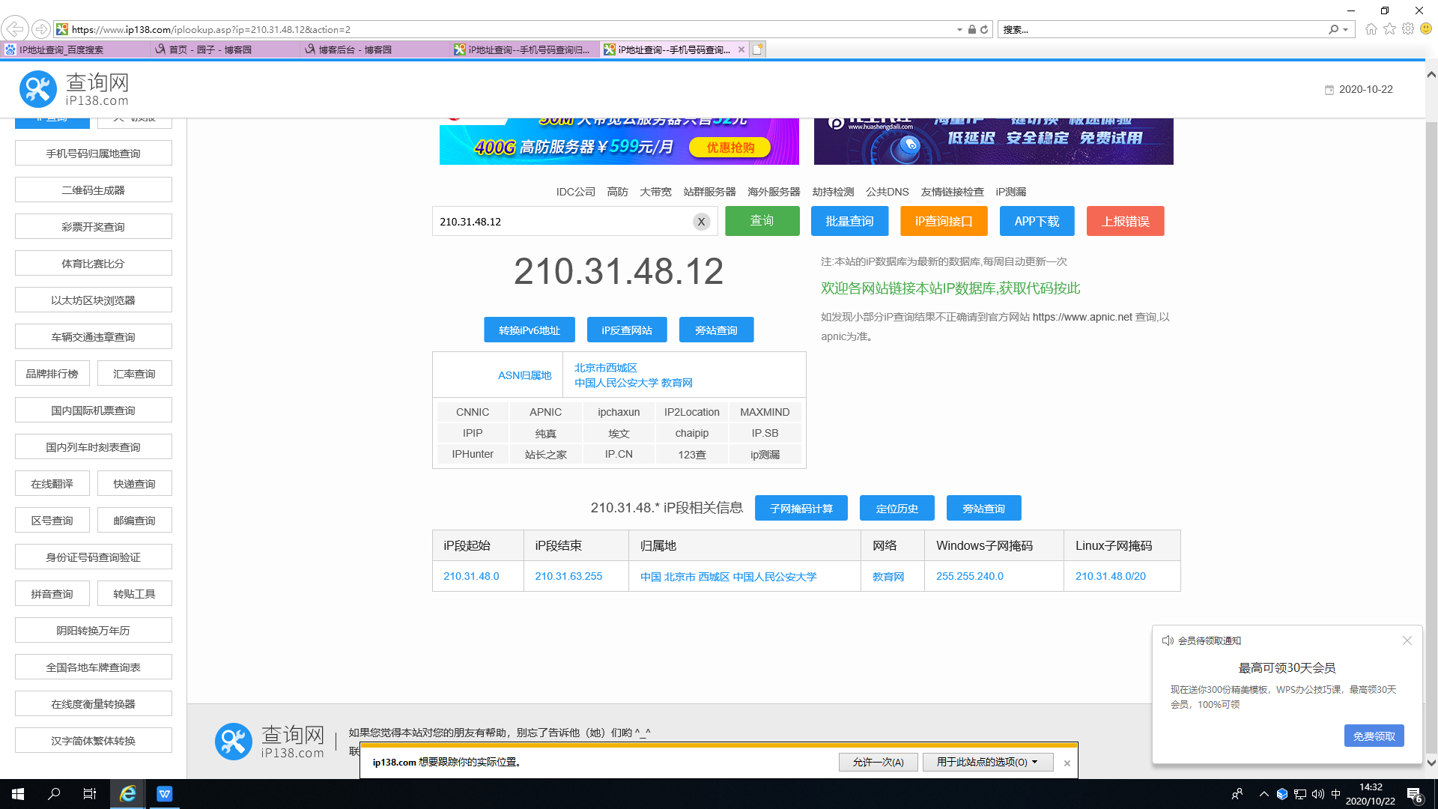Clear IP input with the X icon
Screen dimensions: 1438x809
tap(701, 222)
